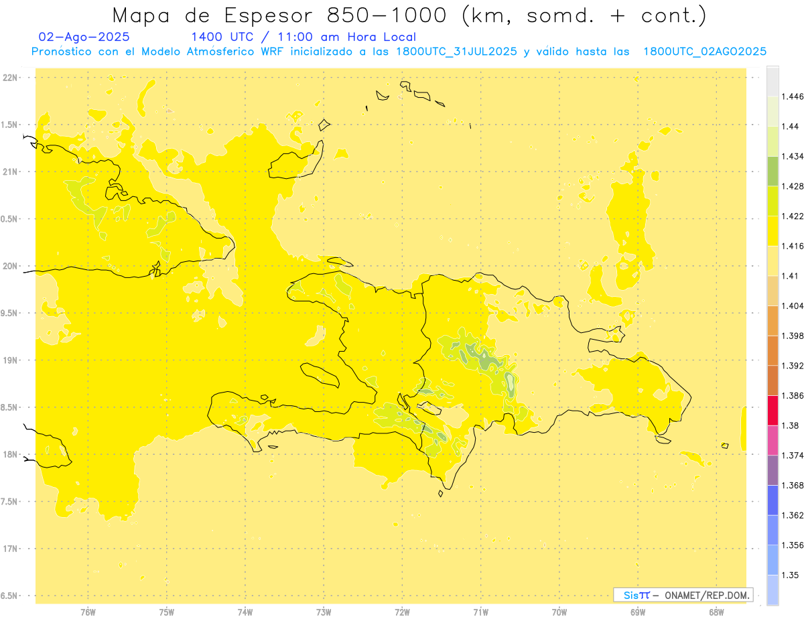Image resolution: width=804 pixels, height=621 pixels.
Task: Click the 17N latitude label
Action: click(x=11, y=549)
